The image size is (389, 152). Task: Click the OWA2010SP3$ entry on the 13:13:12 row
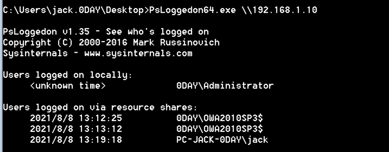(233, 129)
